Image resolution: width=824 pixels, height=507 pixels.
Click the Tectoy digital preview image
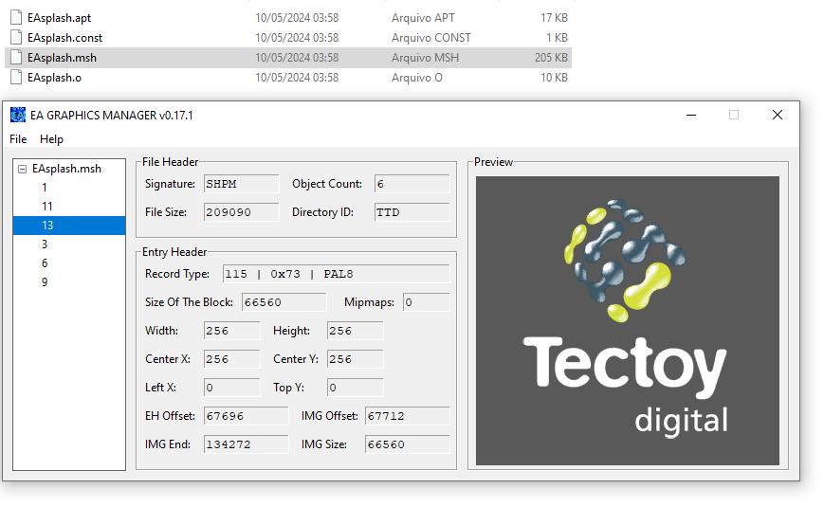pyautogui.click(x=627, y=320)
